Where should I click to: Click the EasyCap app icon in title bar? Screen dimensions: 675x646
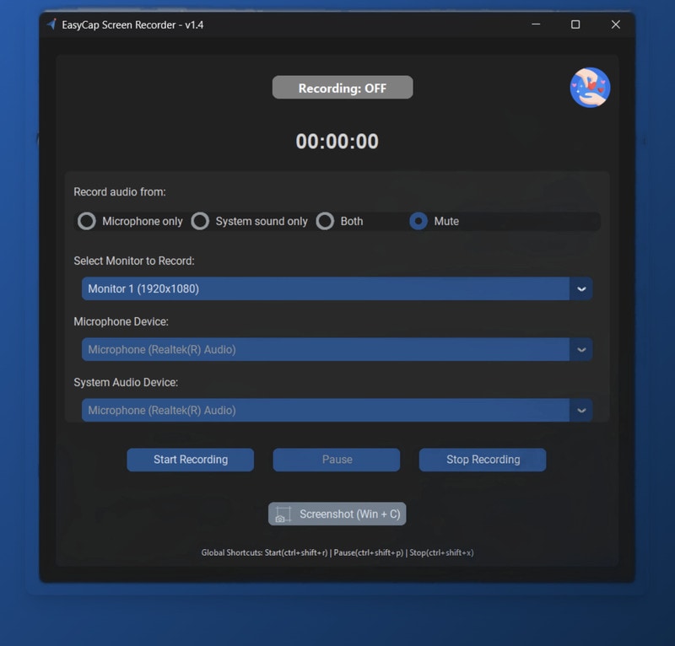[51, 24]
